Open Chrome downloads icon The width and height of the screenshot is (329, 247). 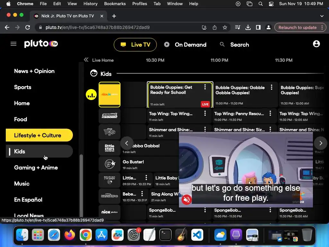[x=248, y=27]
